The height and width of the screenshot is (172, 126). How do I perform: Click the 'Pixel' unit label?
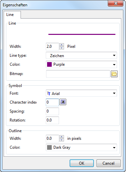pyautogui.click(x=71, y=46)
